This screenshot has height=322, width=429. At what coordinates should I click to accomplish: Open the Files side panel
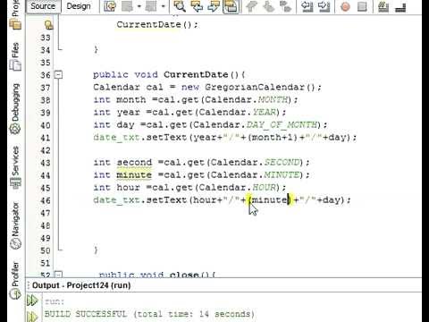(15, 56)
